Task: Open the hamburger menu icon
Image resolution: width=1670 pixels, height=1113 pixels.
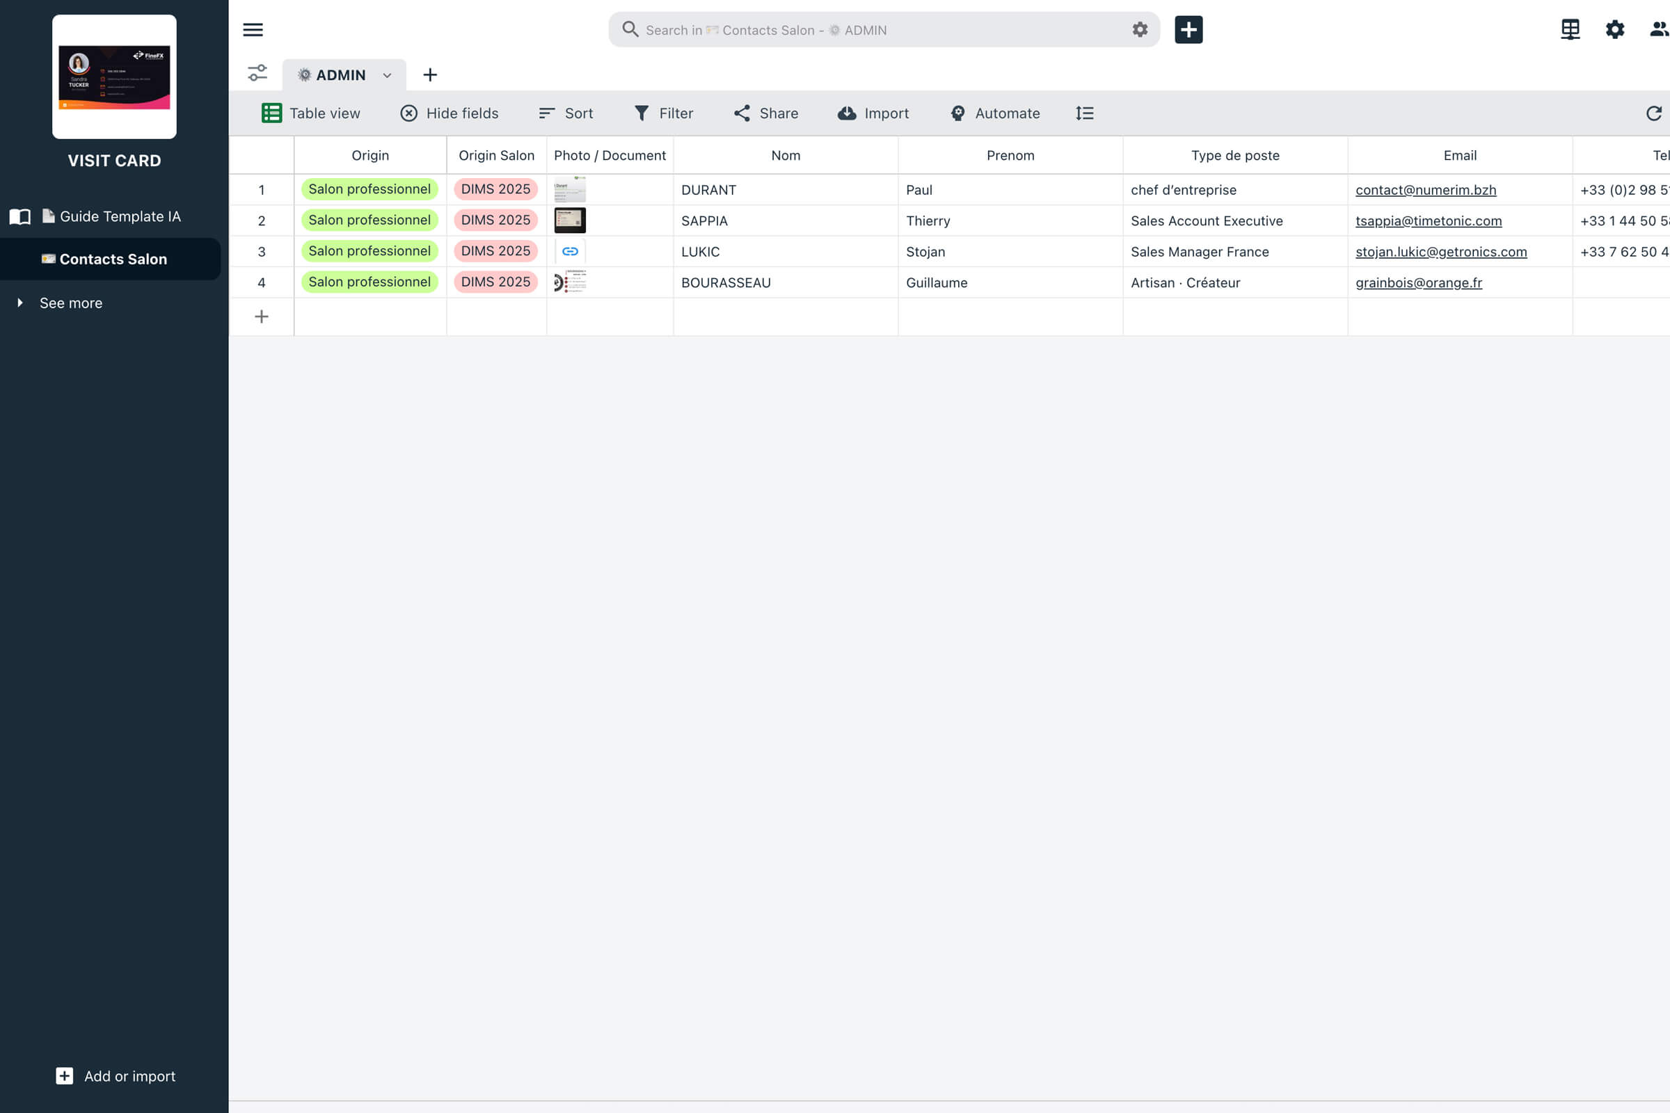Action: (x=253, y=30)
